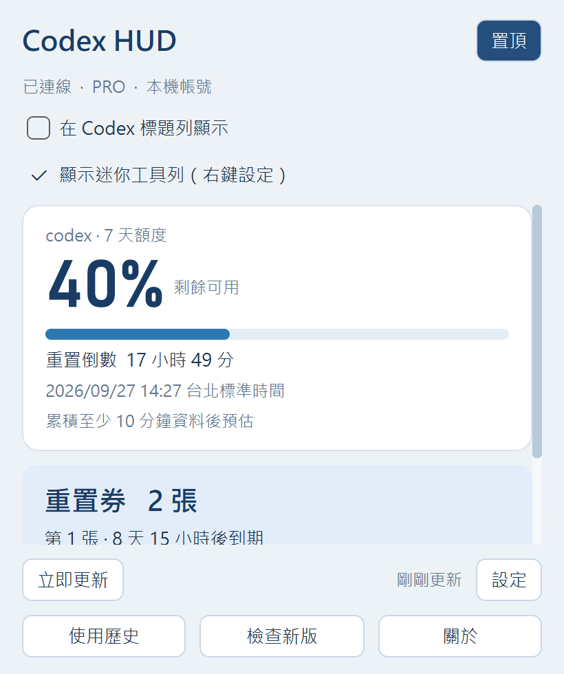Click the 第 1 張 expiry line
This screenshot has width=564, height=674.
point(154,537)
